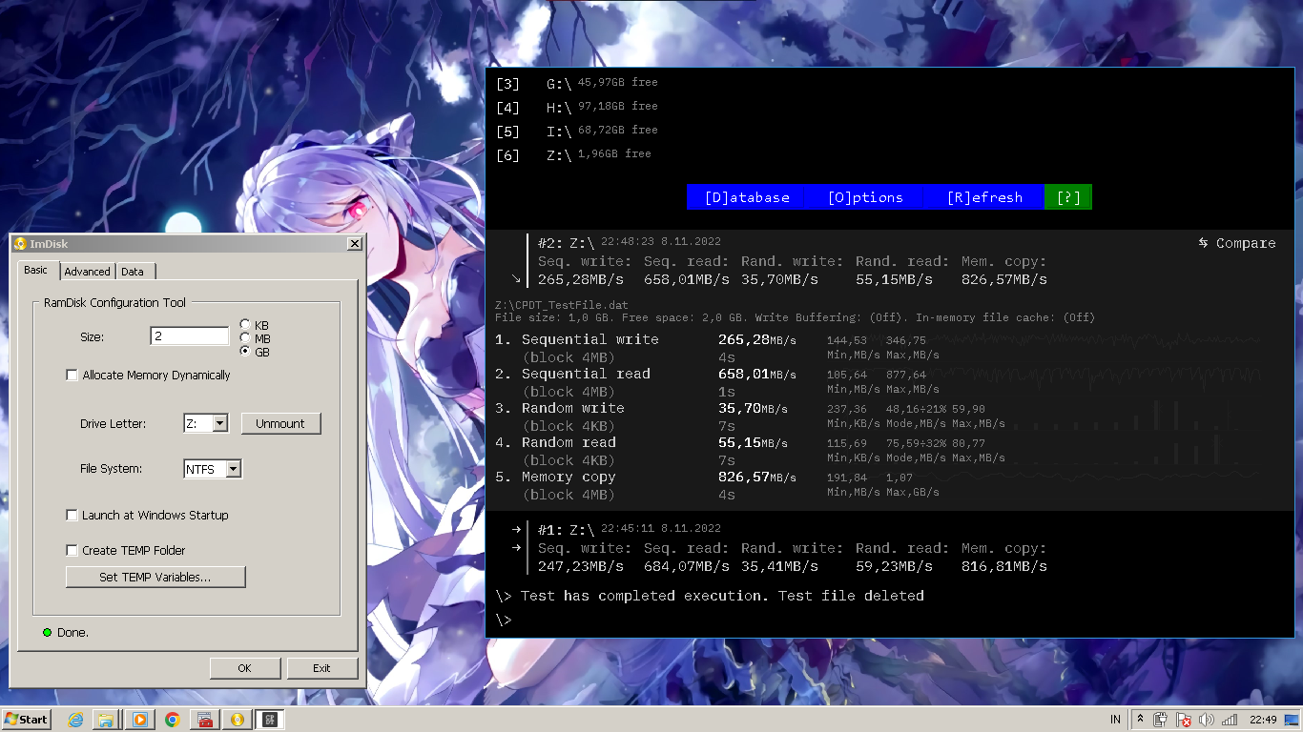Show hidden tray icons with the chevron

click(1140, 720)
